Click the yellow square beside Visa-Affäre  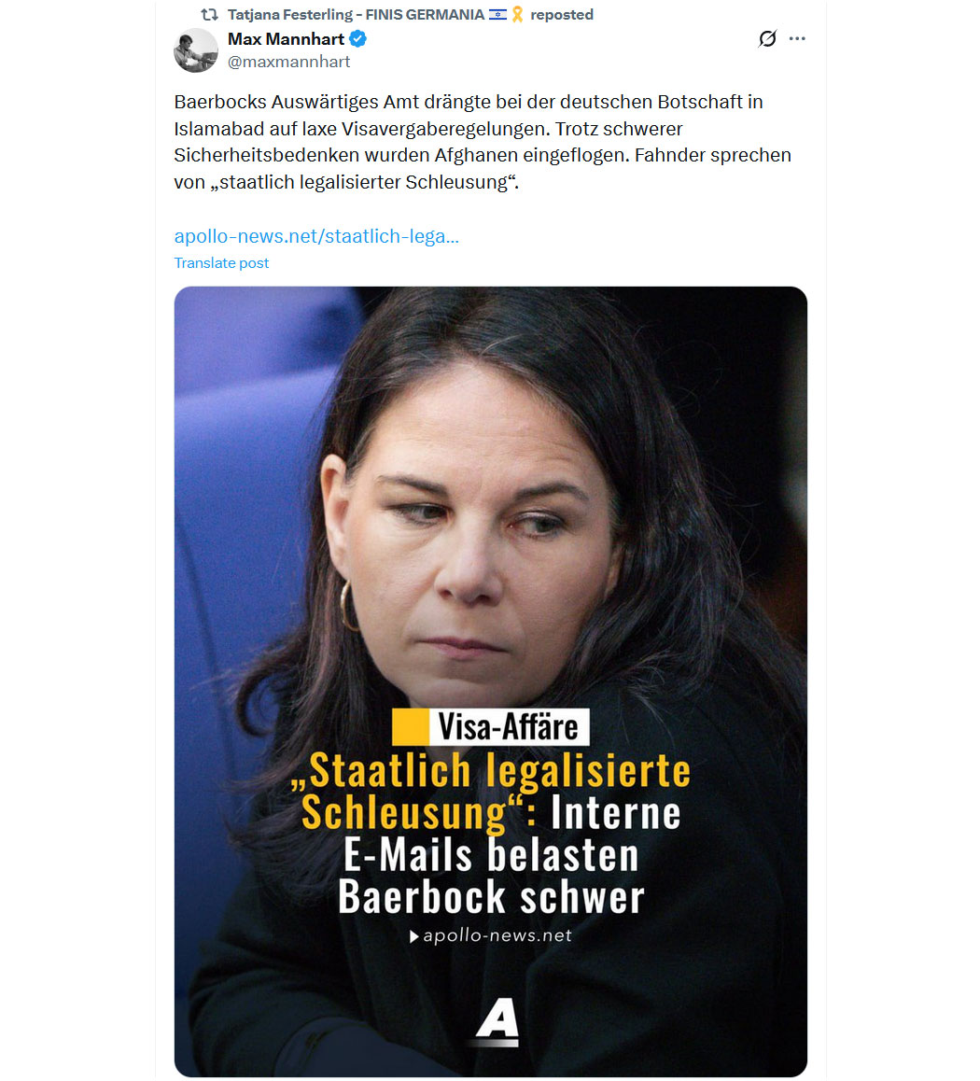pos(410,726)
